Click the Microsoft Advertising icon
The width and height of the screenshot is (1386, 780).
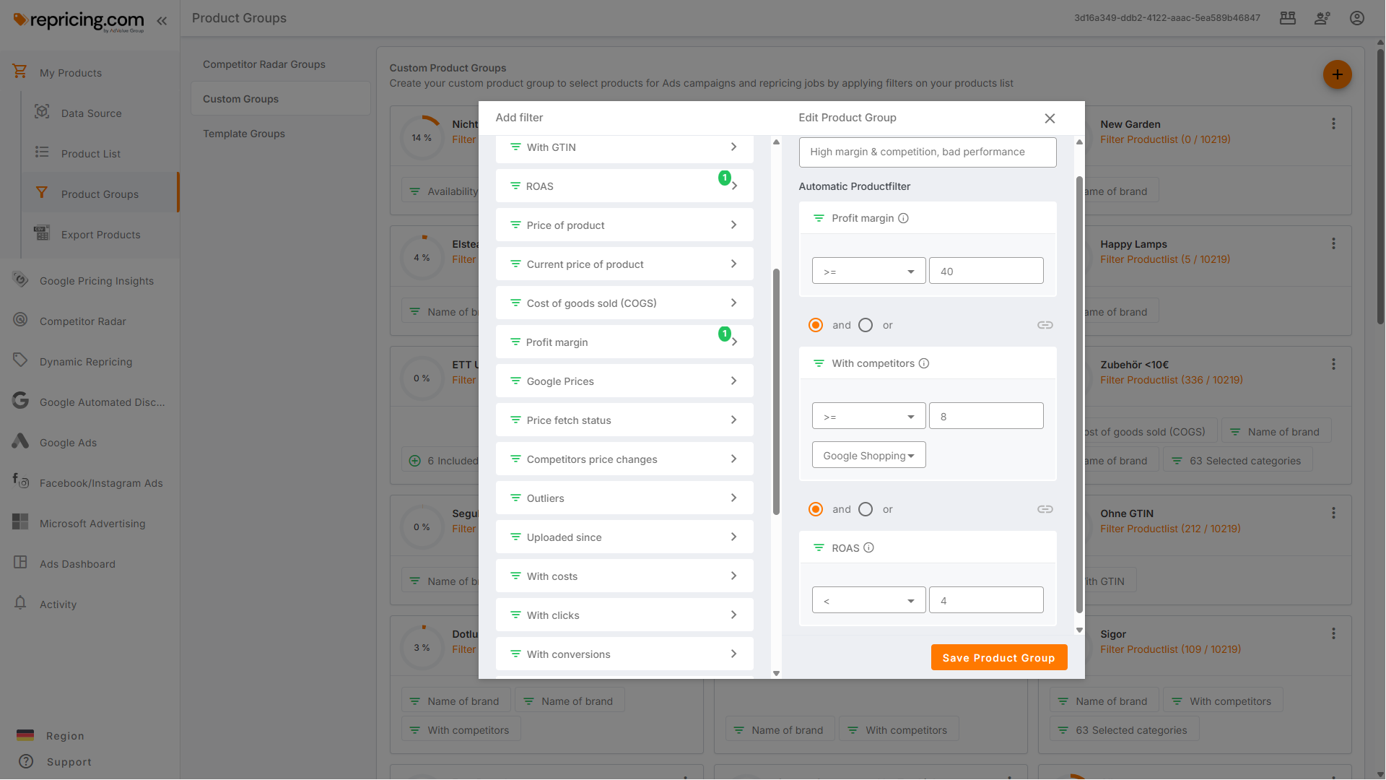pos(20,522)
